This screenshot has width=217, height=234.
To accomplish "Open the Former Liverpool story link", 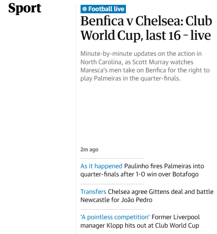I will tap(176, 217).
